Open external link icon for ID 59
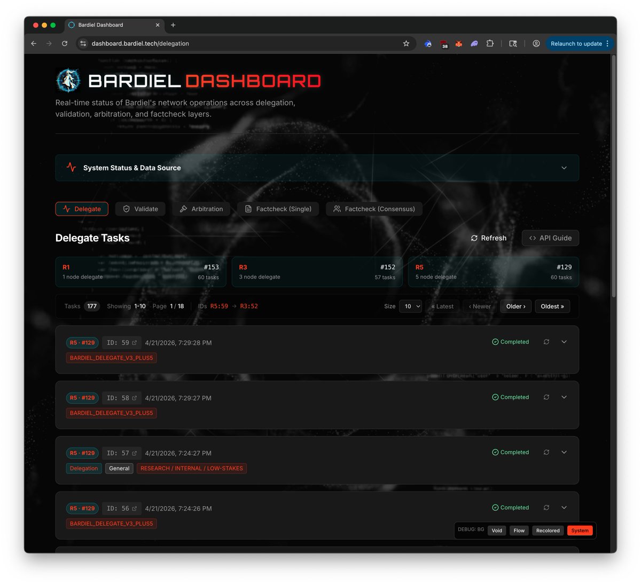641x585 pixels. tap(135, 343)
